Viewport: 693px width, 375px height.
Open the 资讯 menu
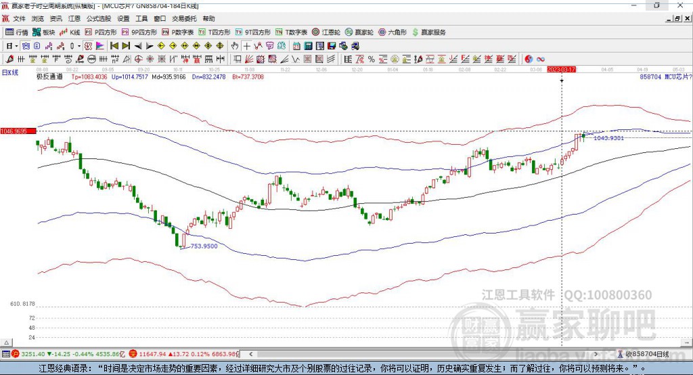[x=55, y=18]
